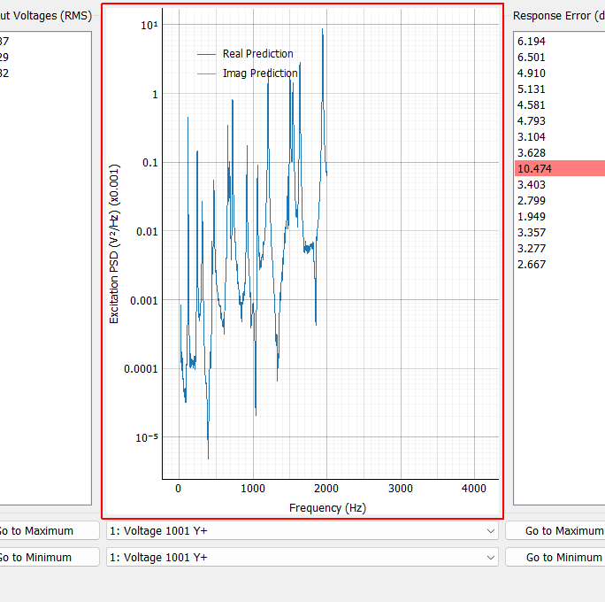Click the 0.001 PSD tick label
Viewport: 605px width, 602px height.
[x=144, y=300]
